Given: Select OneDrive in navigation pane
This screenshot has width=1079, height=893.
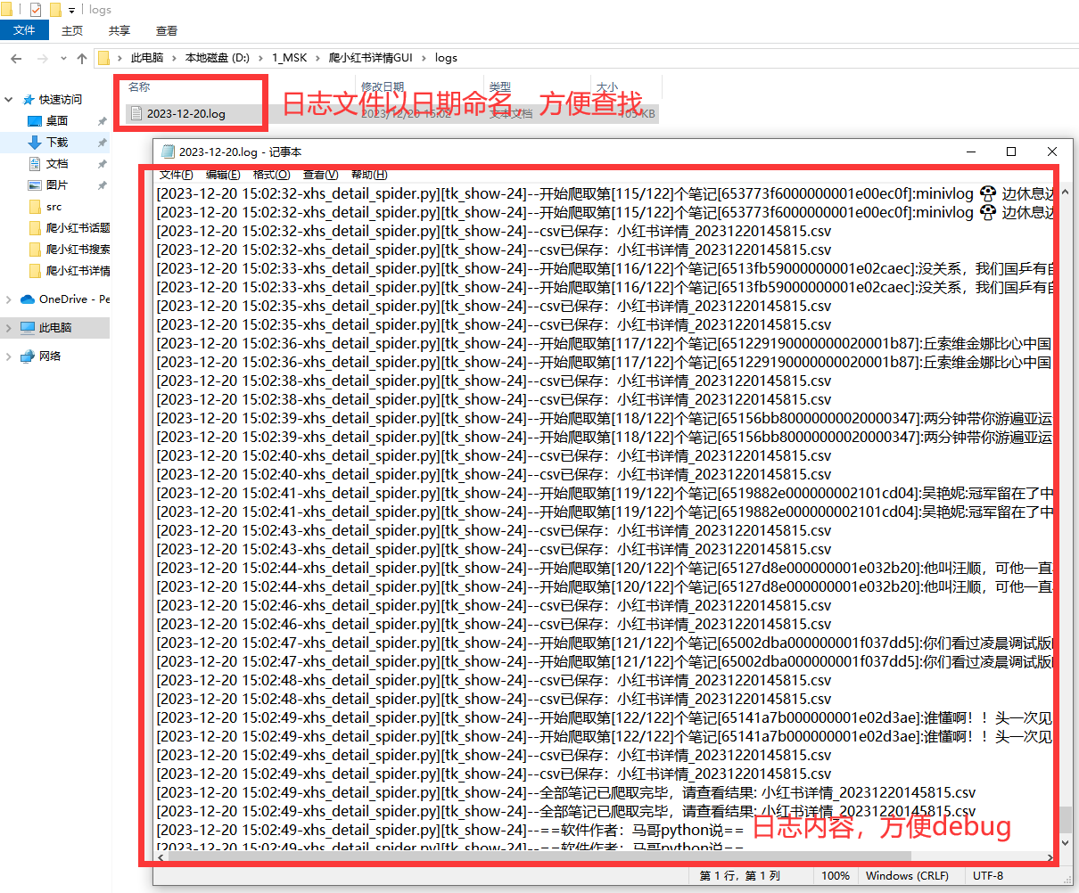Looking at the screenshot, I should (75, 299).
